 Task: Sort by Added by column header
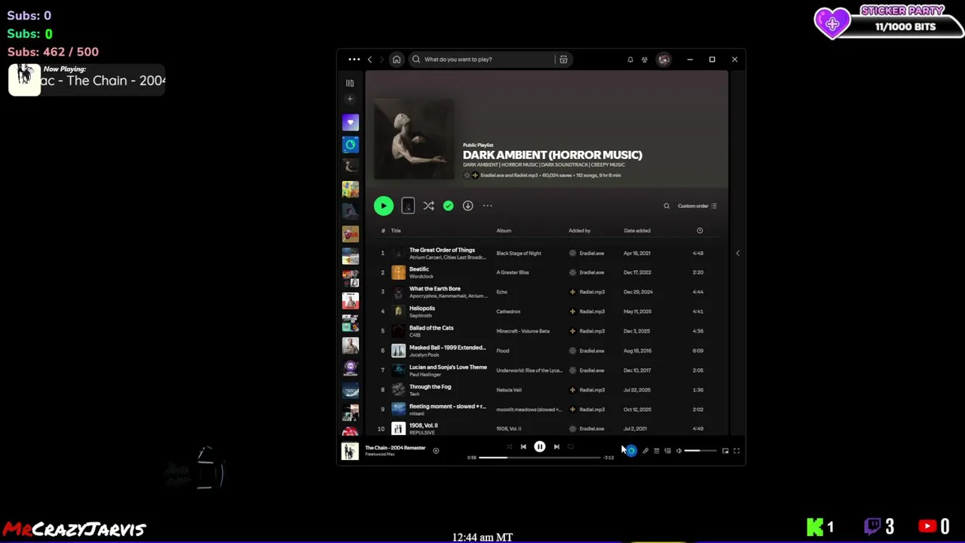(x=580, y=231)
